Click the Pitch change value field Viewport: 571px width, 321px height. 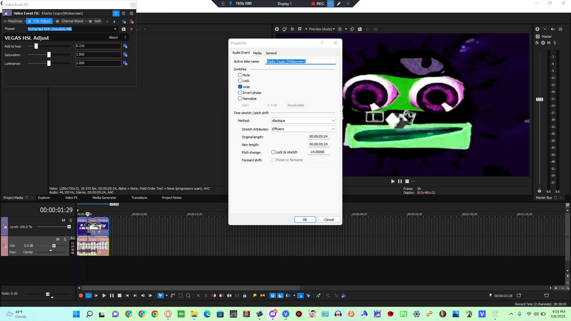pyautogui.click(x=319, y=152)
